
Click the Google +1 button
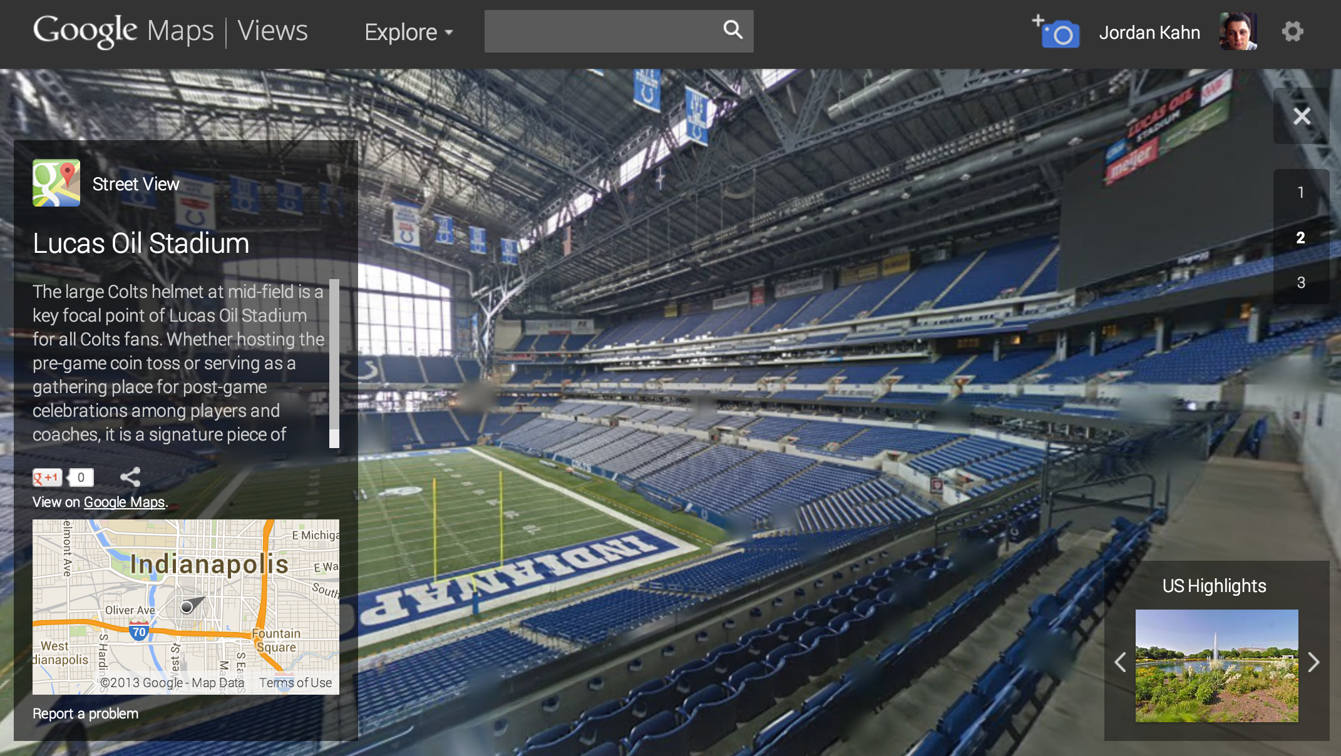pos(48,478)
